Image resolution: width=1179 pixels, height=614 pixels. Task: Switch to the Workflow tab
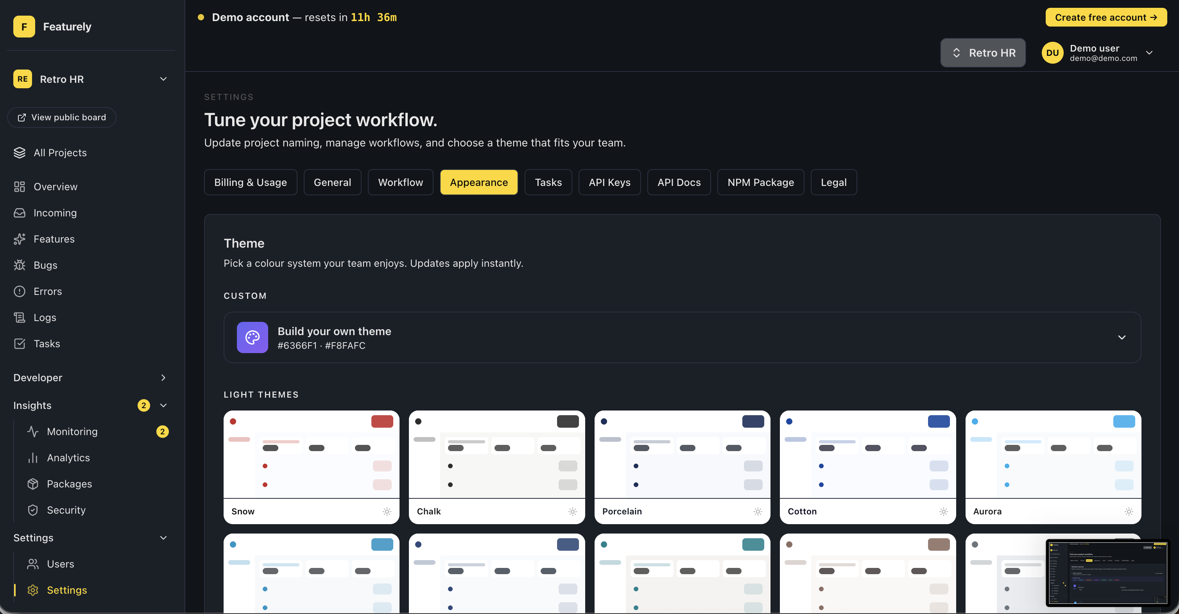pyautogui.click(x=400, y=182)
